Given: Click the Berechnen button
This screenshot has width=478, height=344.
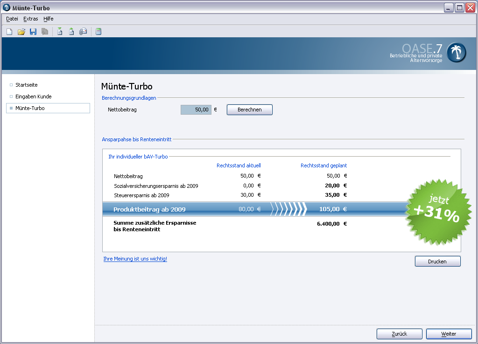Looking at the screenshot, I should point(250,110).
